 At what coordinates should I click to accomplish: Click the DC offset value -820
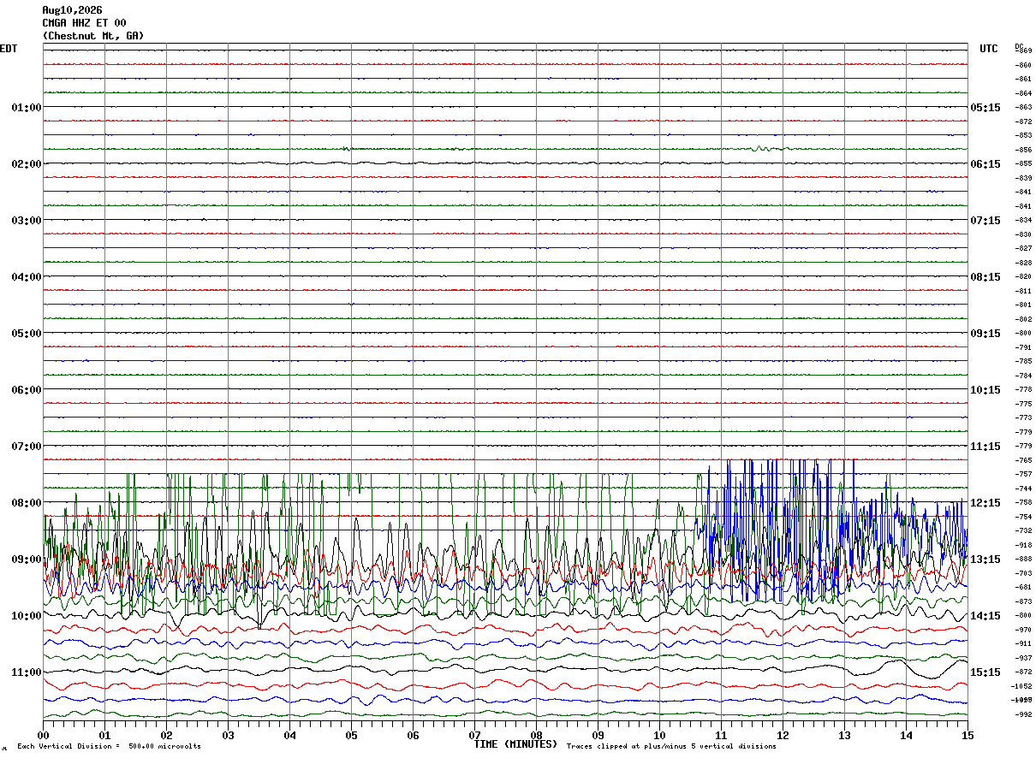1023,276
